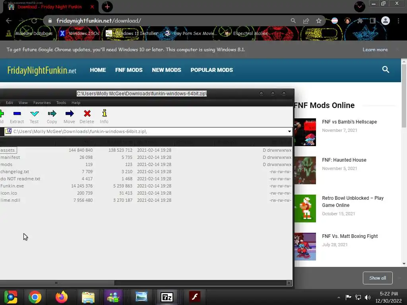Click the Chrome address bar URL

click(x=99, y=21)
